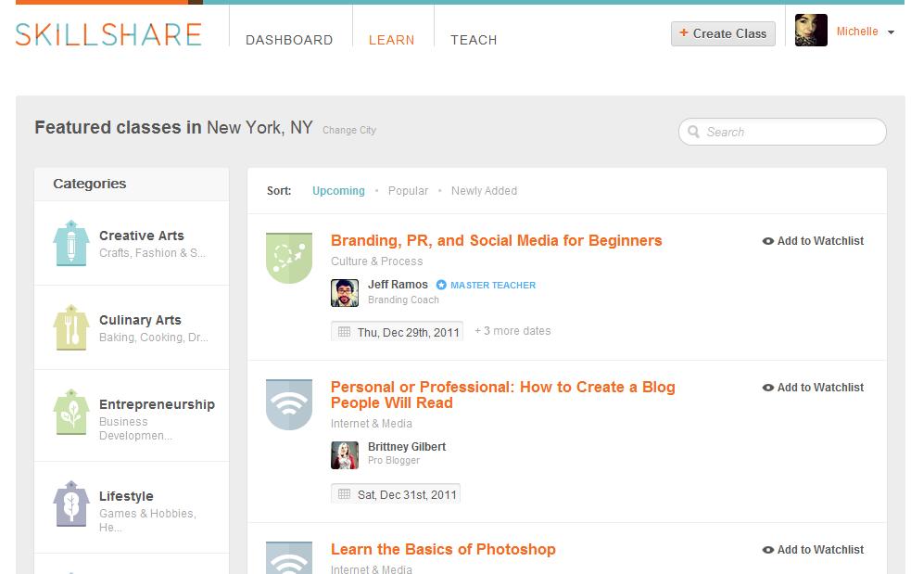Open the How to Create a Blog class
Image resolution: width=911 pixels, height=574 pixels.
503,395
